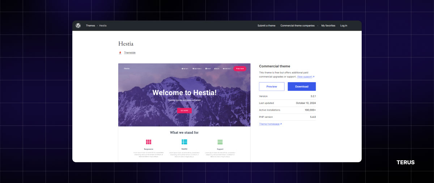Open Submit a theme page
434x183 pixels.
pos(267,26)
